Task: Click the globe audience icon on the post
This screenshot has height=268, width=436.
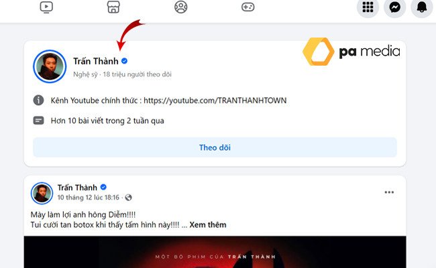Action: pyautogui.click(x=128, y=198)
